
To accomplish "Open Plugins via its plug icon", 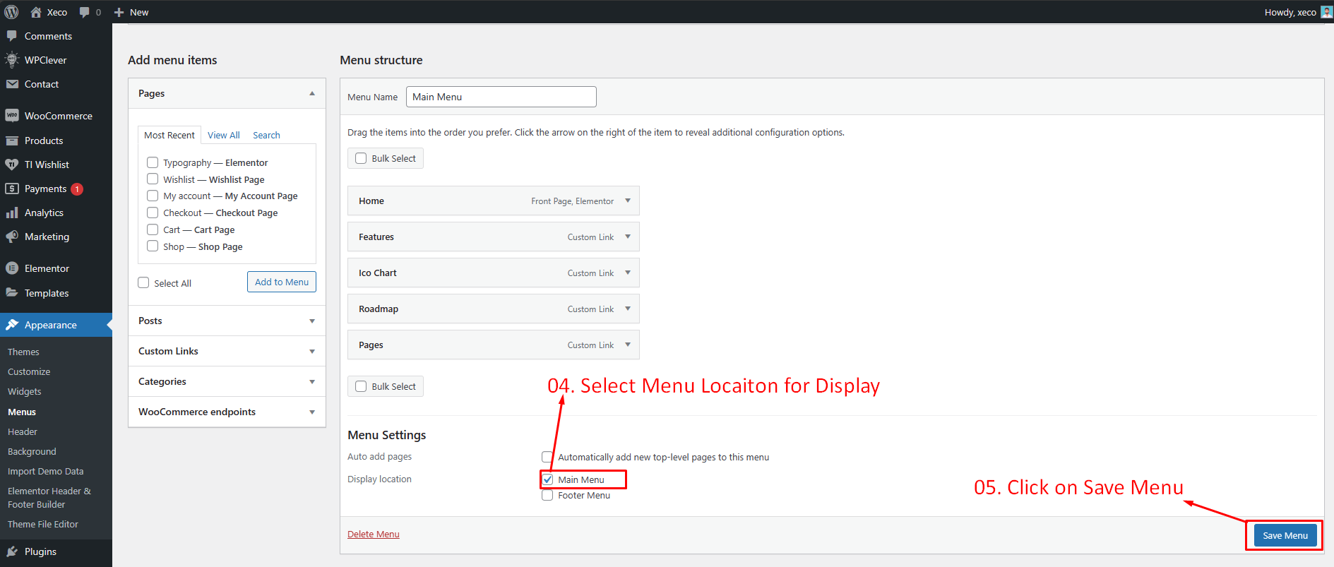I will (12, 551).
